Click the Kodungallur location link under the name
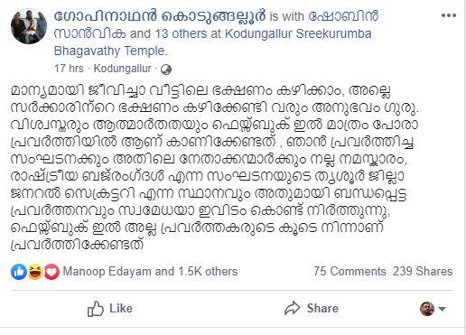Viewport: 466px width, 335px height. coord(122,69)
